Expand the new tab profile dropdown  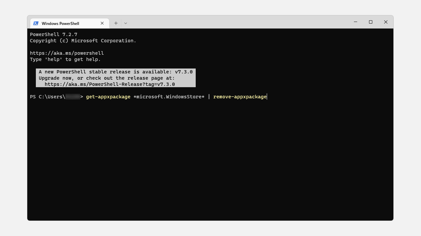pyautogui.click(x=126, y=23)
